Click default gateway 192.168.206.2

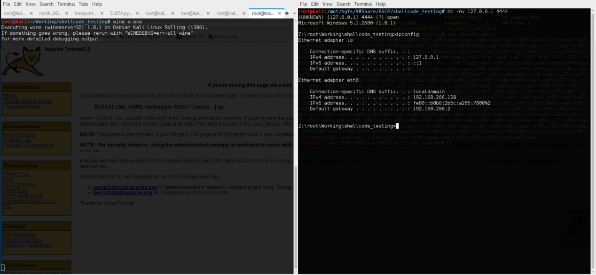(433, 108)
